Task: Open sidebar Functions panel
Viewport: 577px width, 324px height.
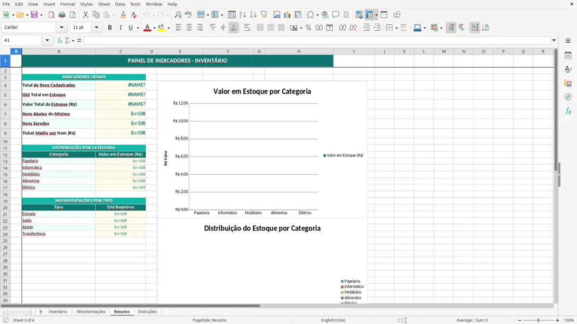Action: [568, 111]
